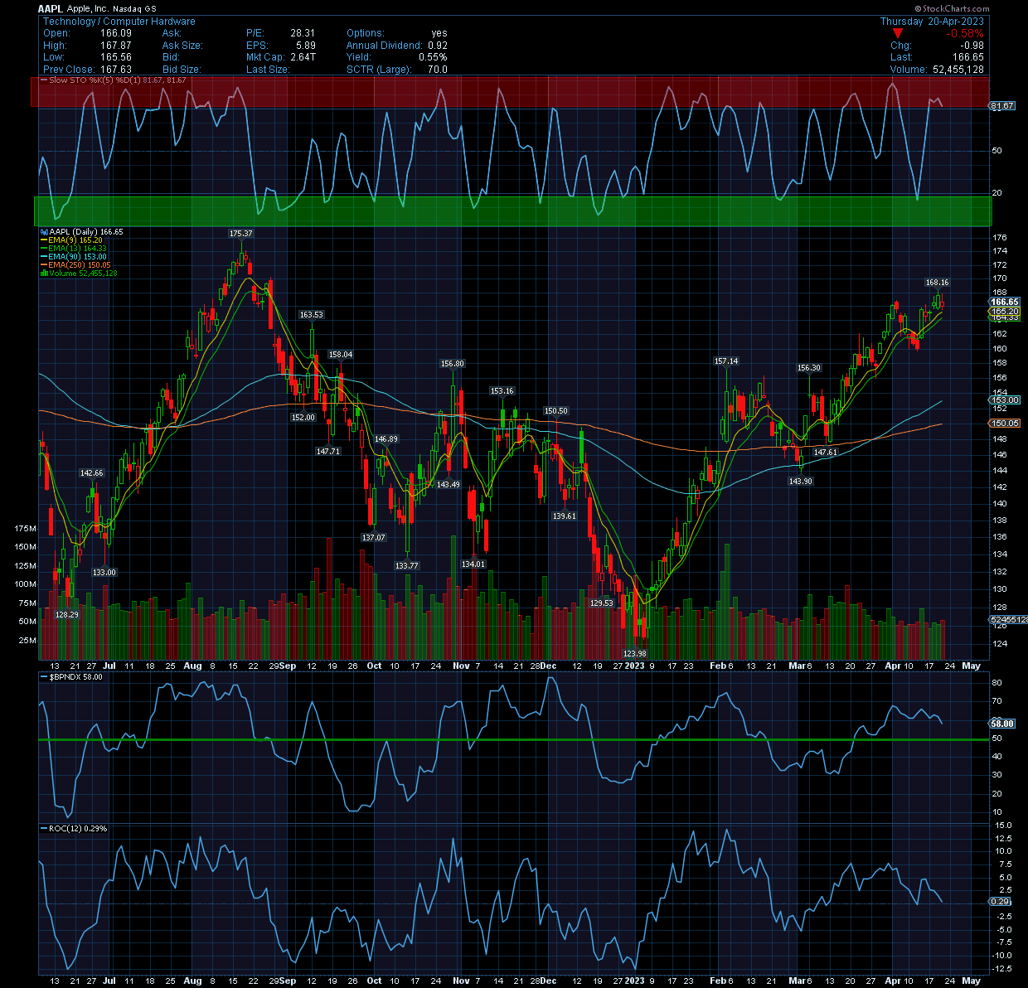The width and height of the screenshot is (1028, 988).
Task: Click the 'EMA(250) 150.05' legend entry
Action: (76, 265)
